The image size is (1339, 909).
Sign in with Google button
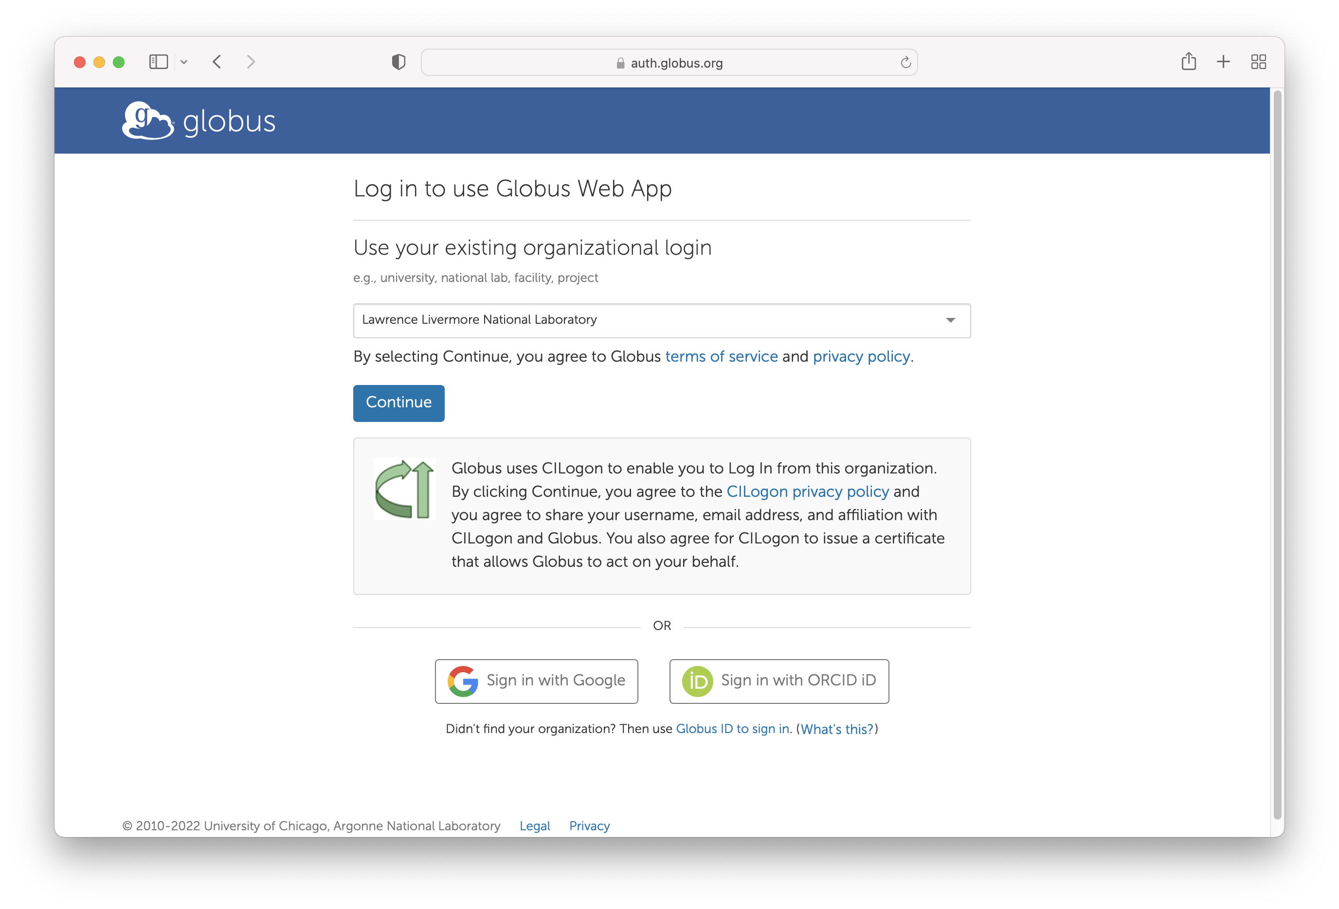point(536,681)
